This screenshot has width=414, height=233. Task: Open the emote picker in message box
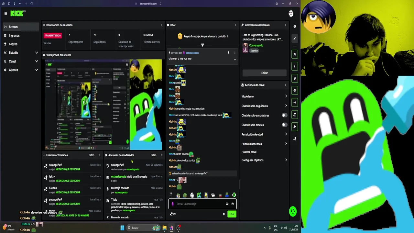coord(233,204)
